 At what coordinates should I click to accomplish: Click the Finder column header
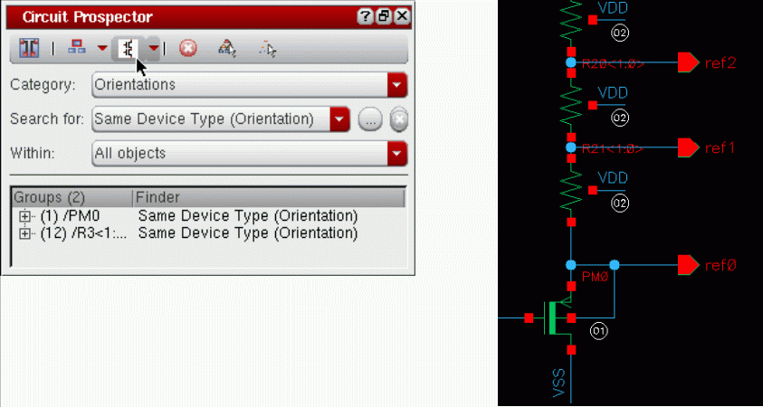click(269, 198)
